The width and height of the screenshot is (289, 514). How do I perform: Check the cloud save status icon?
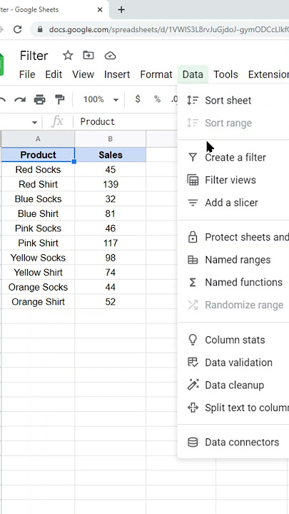click(110, 56)
